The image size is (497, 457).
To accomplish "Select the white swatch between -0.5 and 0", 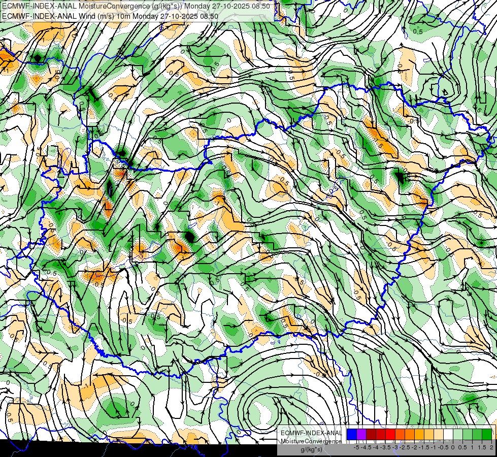I will 448,435.
